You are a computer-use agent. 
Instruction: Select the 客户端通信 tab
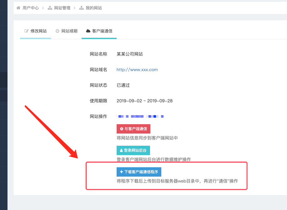pos(99,31)
